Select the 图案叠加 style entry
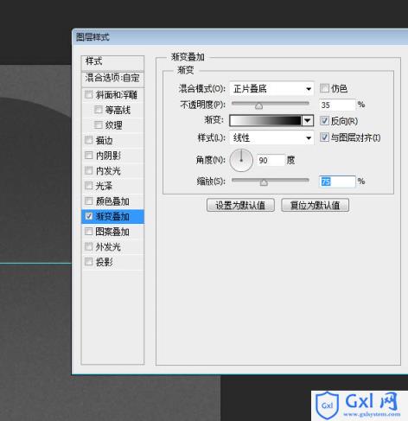This screenshot has width=408, height=421. coord(112,232)
